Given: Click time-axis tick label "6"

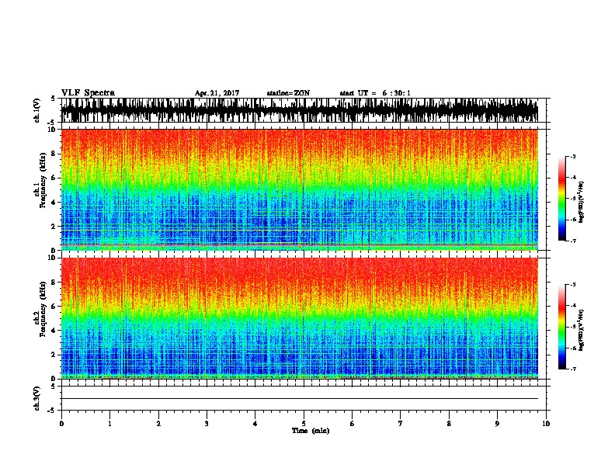Looking at the screenshot, I should 353,424.
